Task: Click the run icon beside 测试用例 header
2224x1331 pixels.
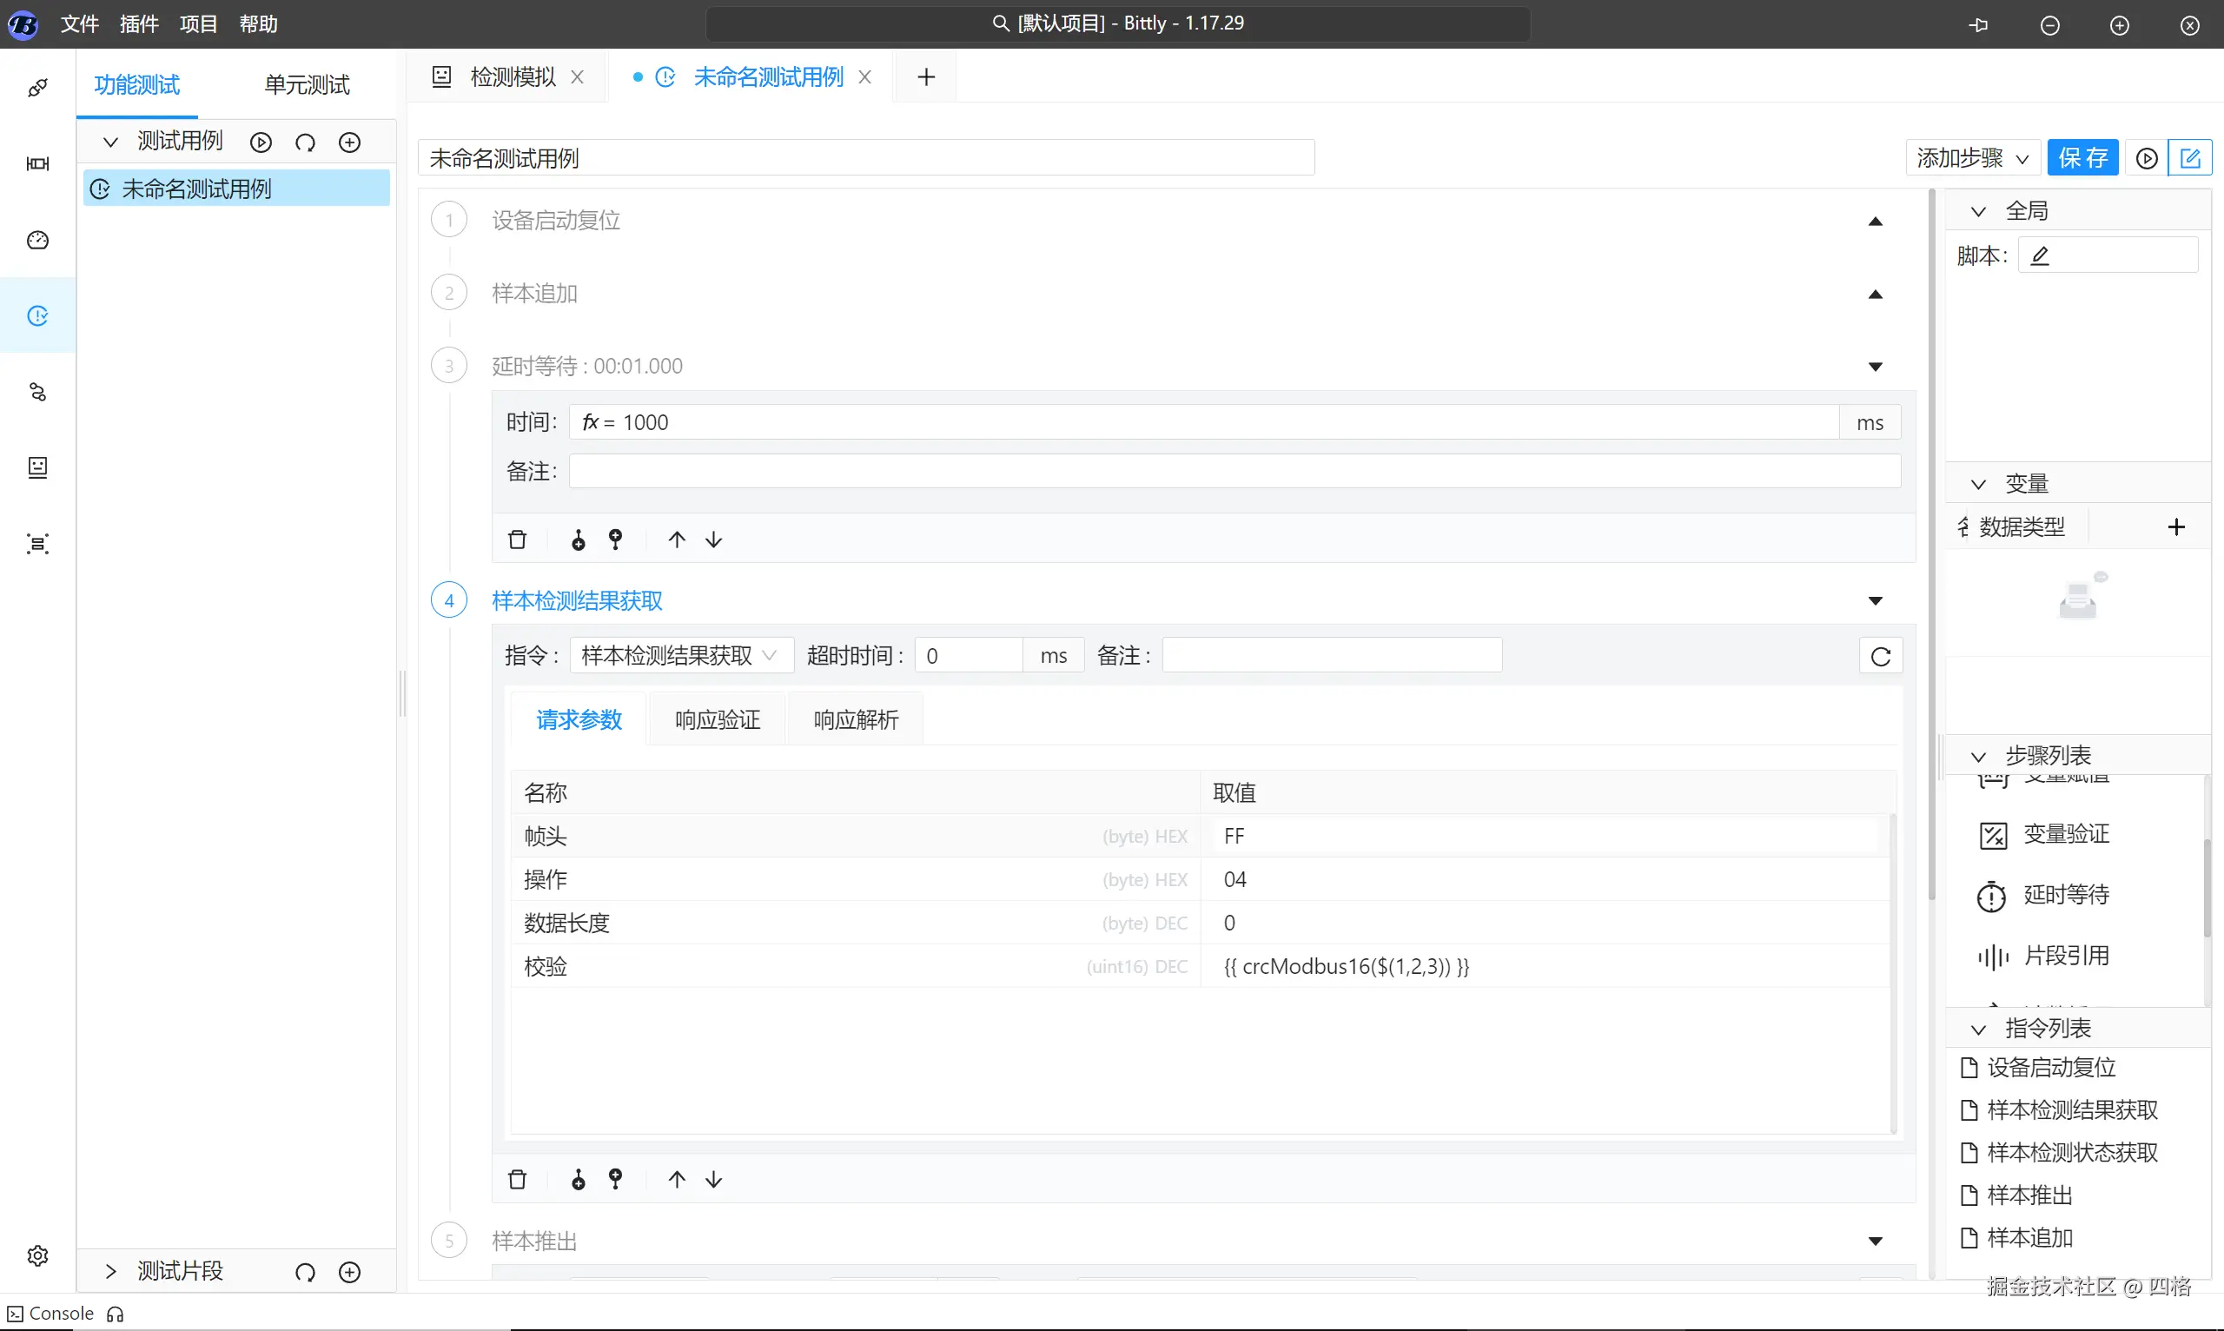Action: pyautogui.click(x=261, y=142)
